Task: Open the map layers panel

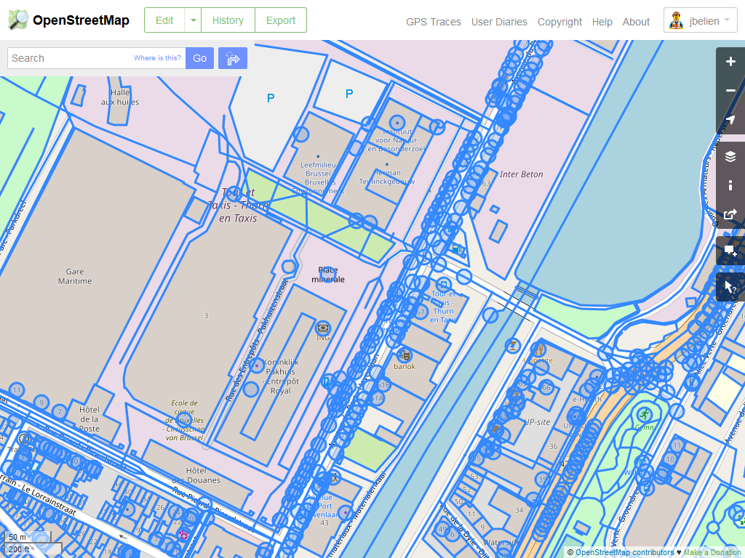Action: click(x=730, y=157)
